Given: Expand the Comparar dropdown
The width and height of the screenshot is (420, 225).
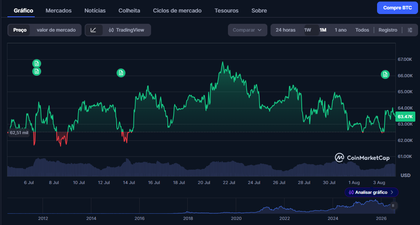Looking at the screenshot, I should pos(247,30).
